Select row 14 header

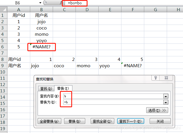[4, 97]
